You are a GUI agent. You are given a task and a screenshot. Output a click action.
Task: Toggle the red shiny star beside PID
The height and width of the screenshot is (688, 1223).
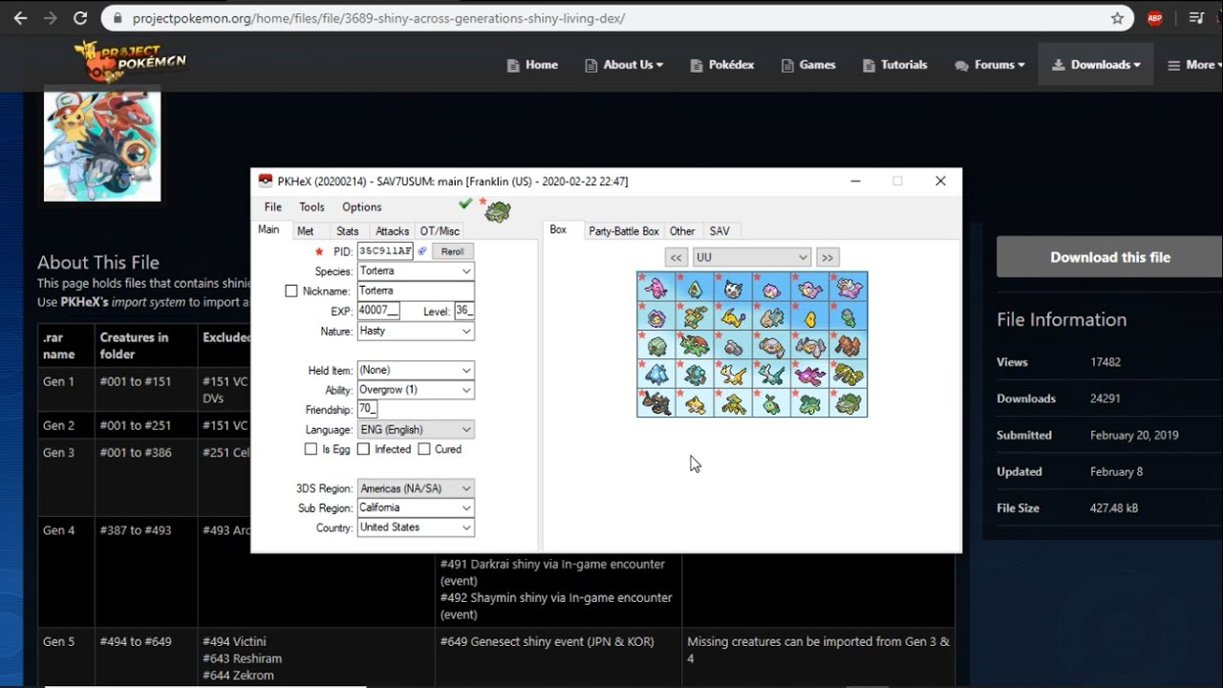pyautogui.click(x=320, y=251)
